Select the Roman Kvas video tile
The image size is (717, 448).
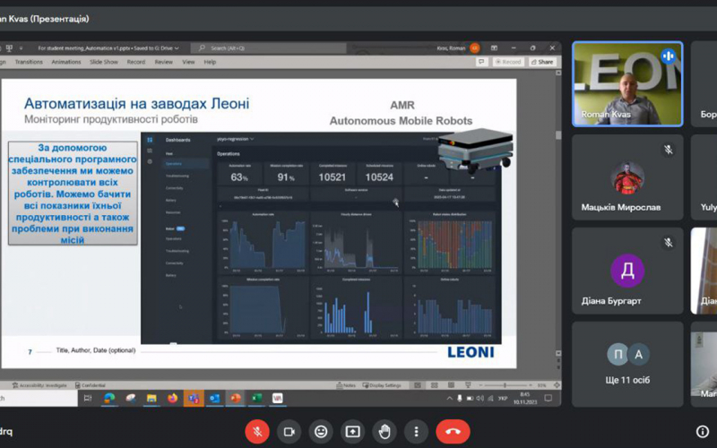pos(627,84)
